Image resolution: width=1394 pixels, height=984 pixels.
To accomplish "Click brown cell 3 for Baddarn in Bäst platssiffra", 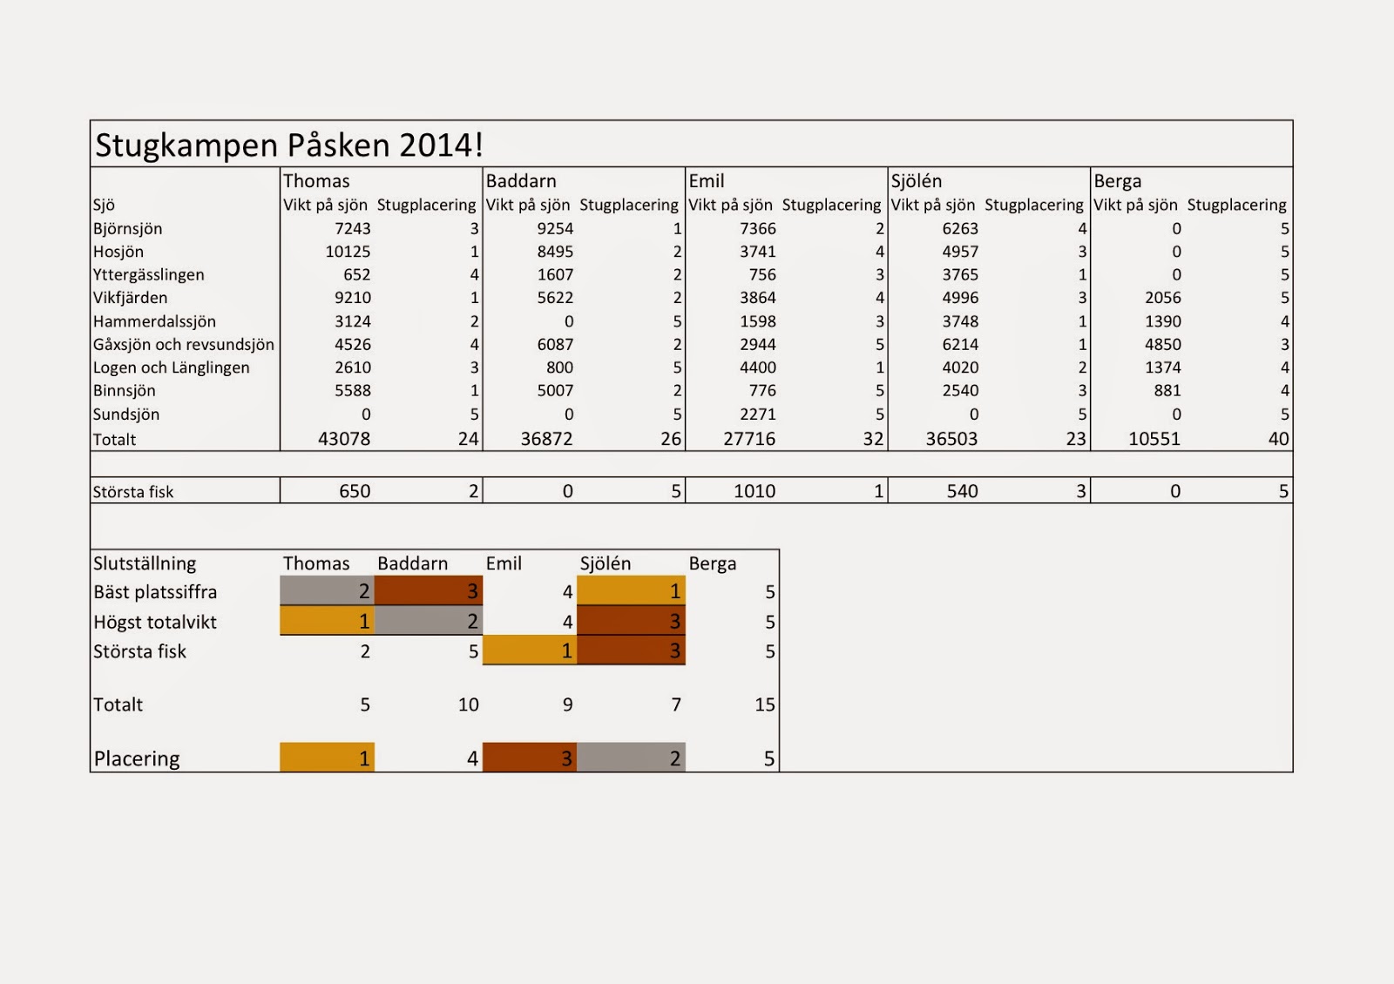I will tap(429, 590).
